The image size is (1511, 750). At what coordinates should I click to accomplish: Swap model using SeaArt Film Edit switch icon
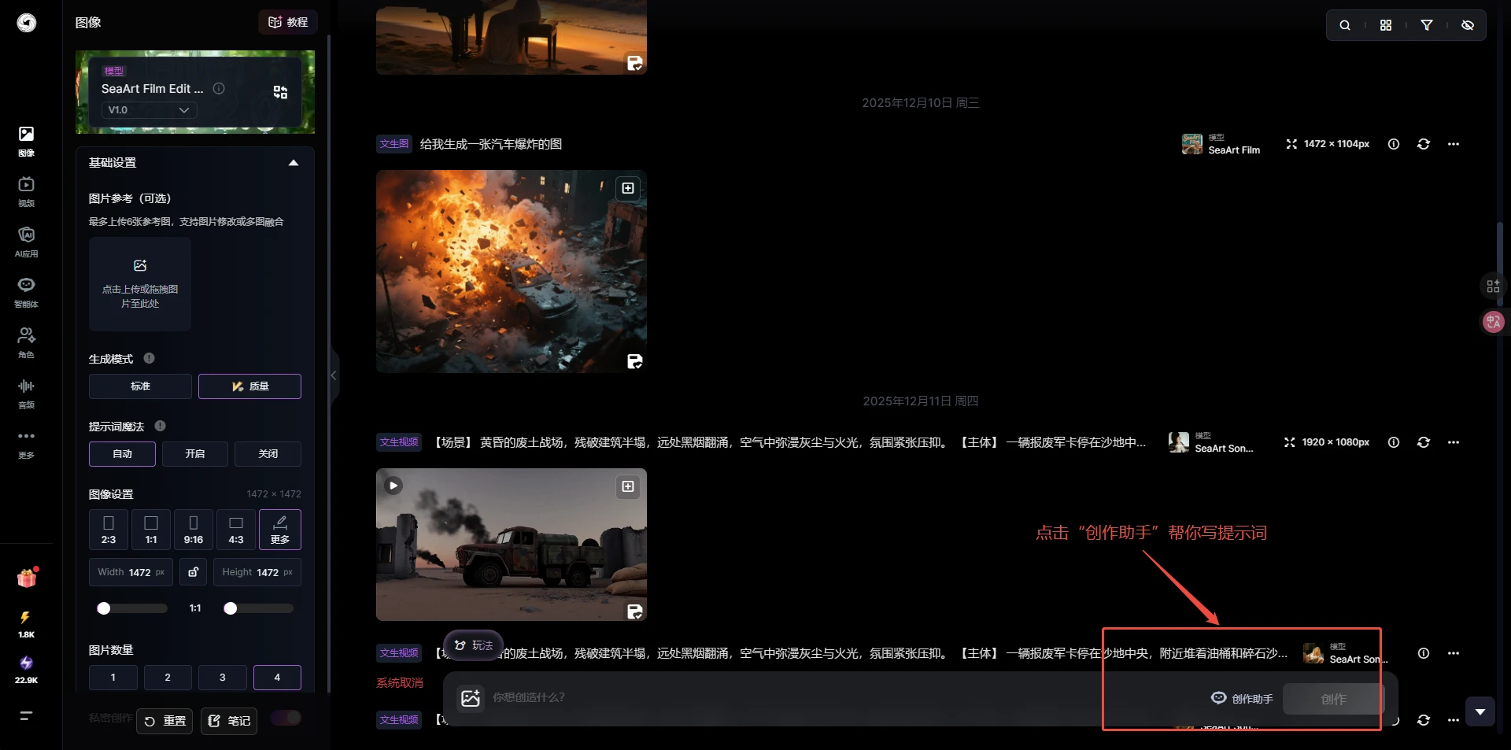pyautogui.click(x=280, y=92)
